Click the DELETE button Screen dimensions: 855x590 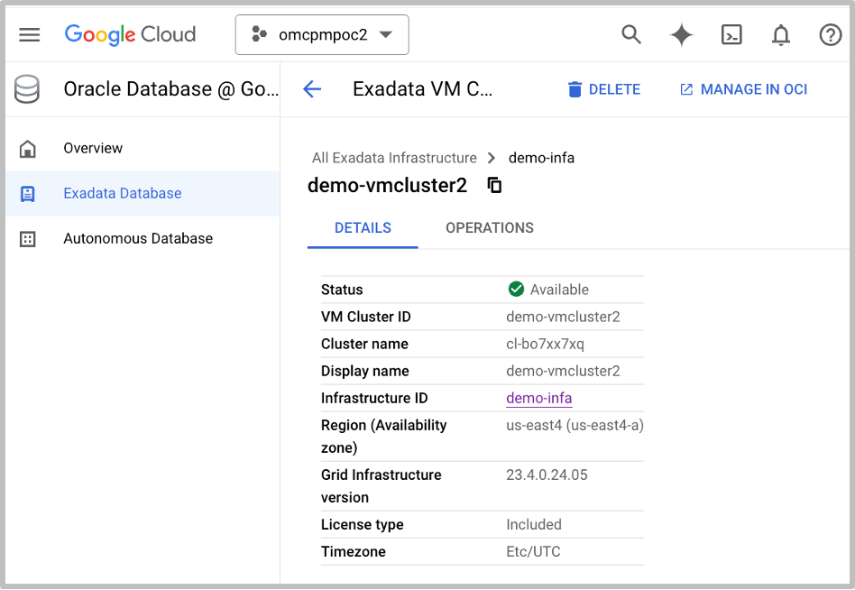click(x=603, y=89)
